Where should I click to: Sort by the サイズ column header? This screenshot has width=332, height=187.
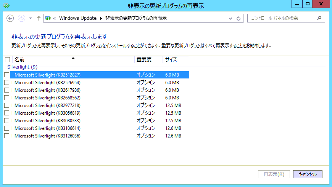(x=176, y=59)
